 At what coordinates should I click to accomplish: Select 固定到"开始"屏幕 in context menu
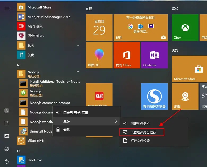click(x=87, y=113)
